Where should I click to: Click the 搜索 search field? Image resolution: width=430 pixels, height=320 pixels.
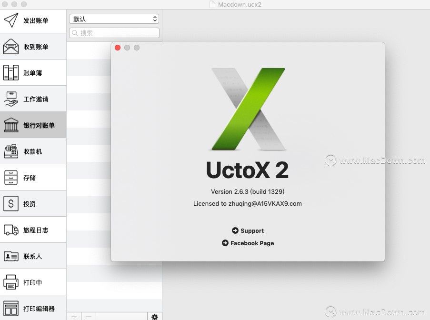pyautogui.click(x=114, y=33)
